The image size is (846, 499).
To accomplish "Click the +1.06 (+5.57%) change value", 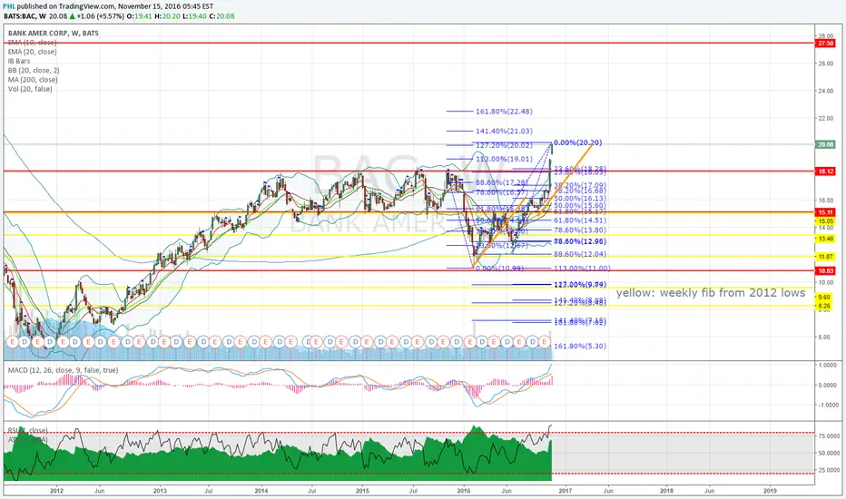I will [x=100, y=16].
